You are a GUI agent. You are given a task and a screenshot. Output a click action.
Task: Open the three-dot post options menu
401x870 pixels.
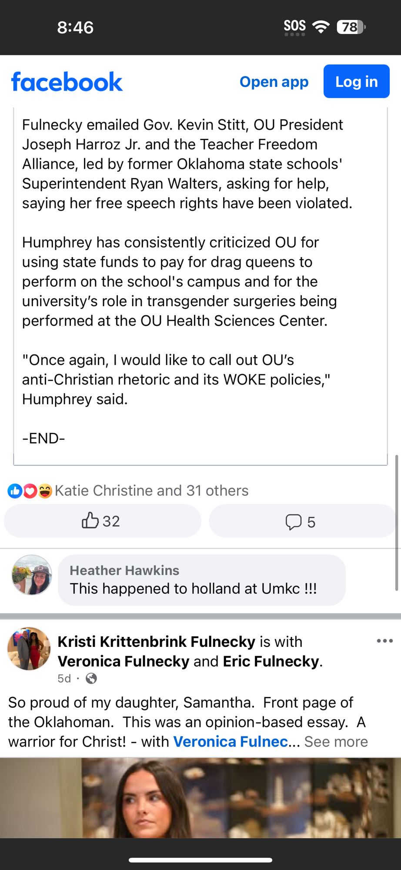384,641
